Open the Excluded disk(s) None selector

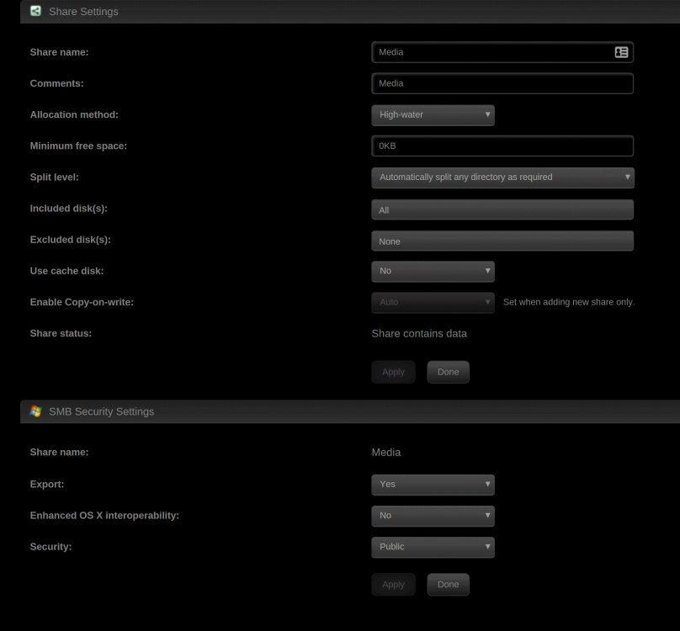tap(502, 241)
